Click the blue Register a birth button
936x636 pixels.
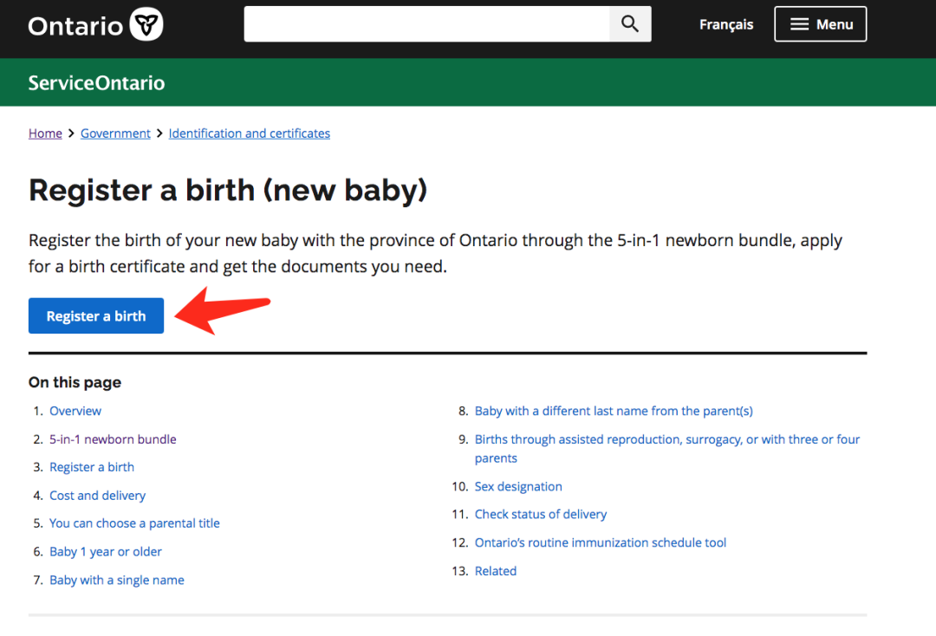coord(96,315)
